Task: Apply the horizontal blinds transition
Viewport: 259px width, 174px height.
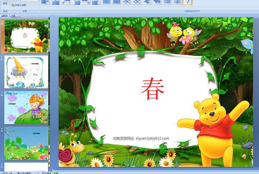Action: (x=167, y=2)
